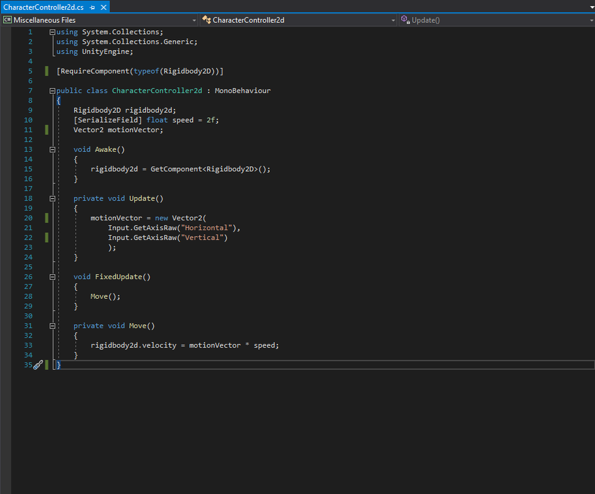The image size is (595, 494).
Task: Collapse the CharacterController2d class outline
Action: [x=53, y=91]
